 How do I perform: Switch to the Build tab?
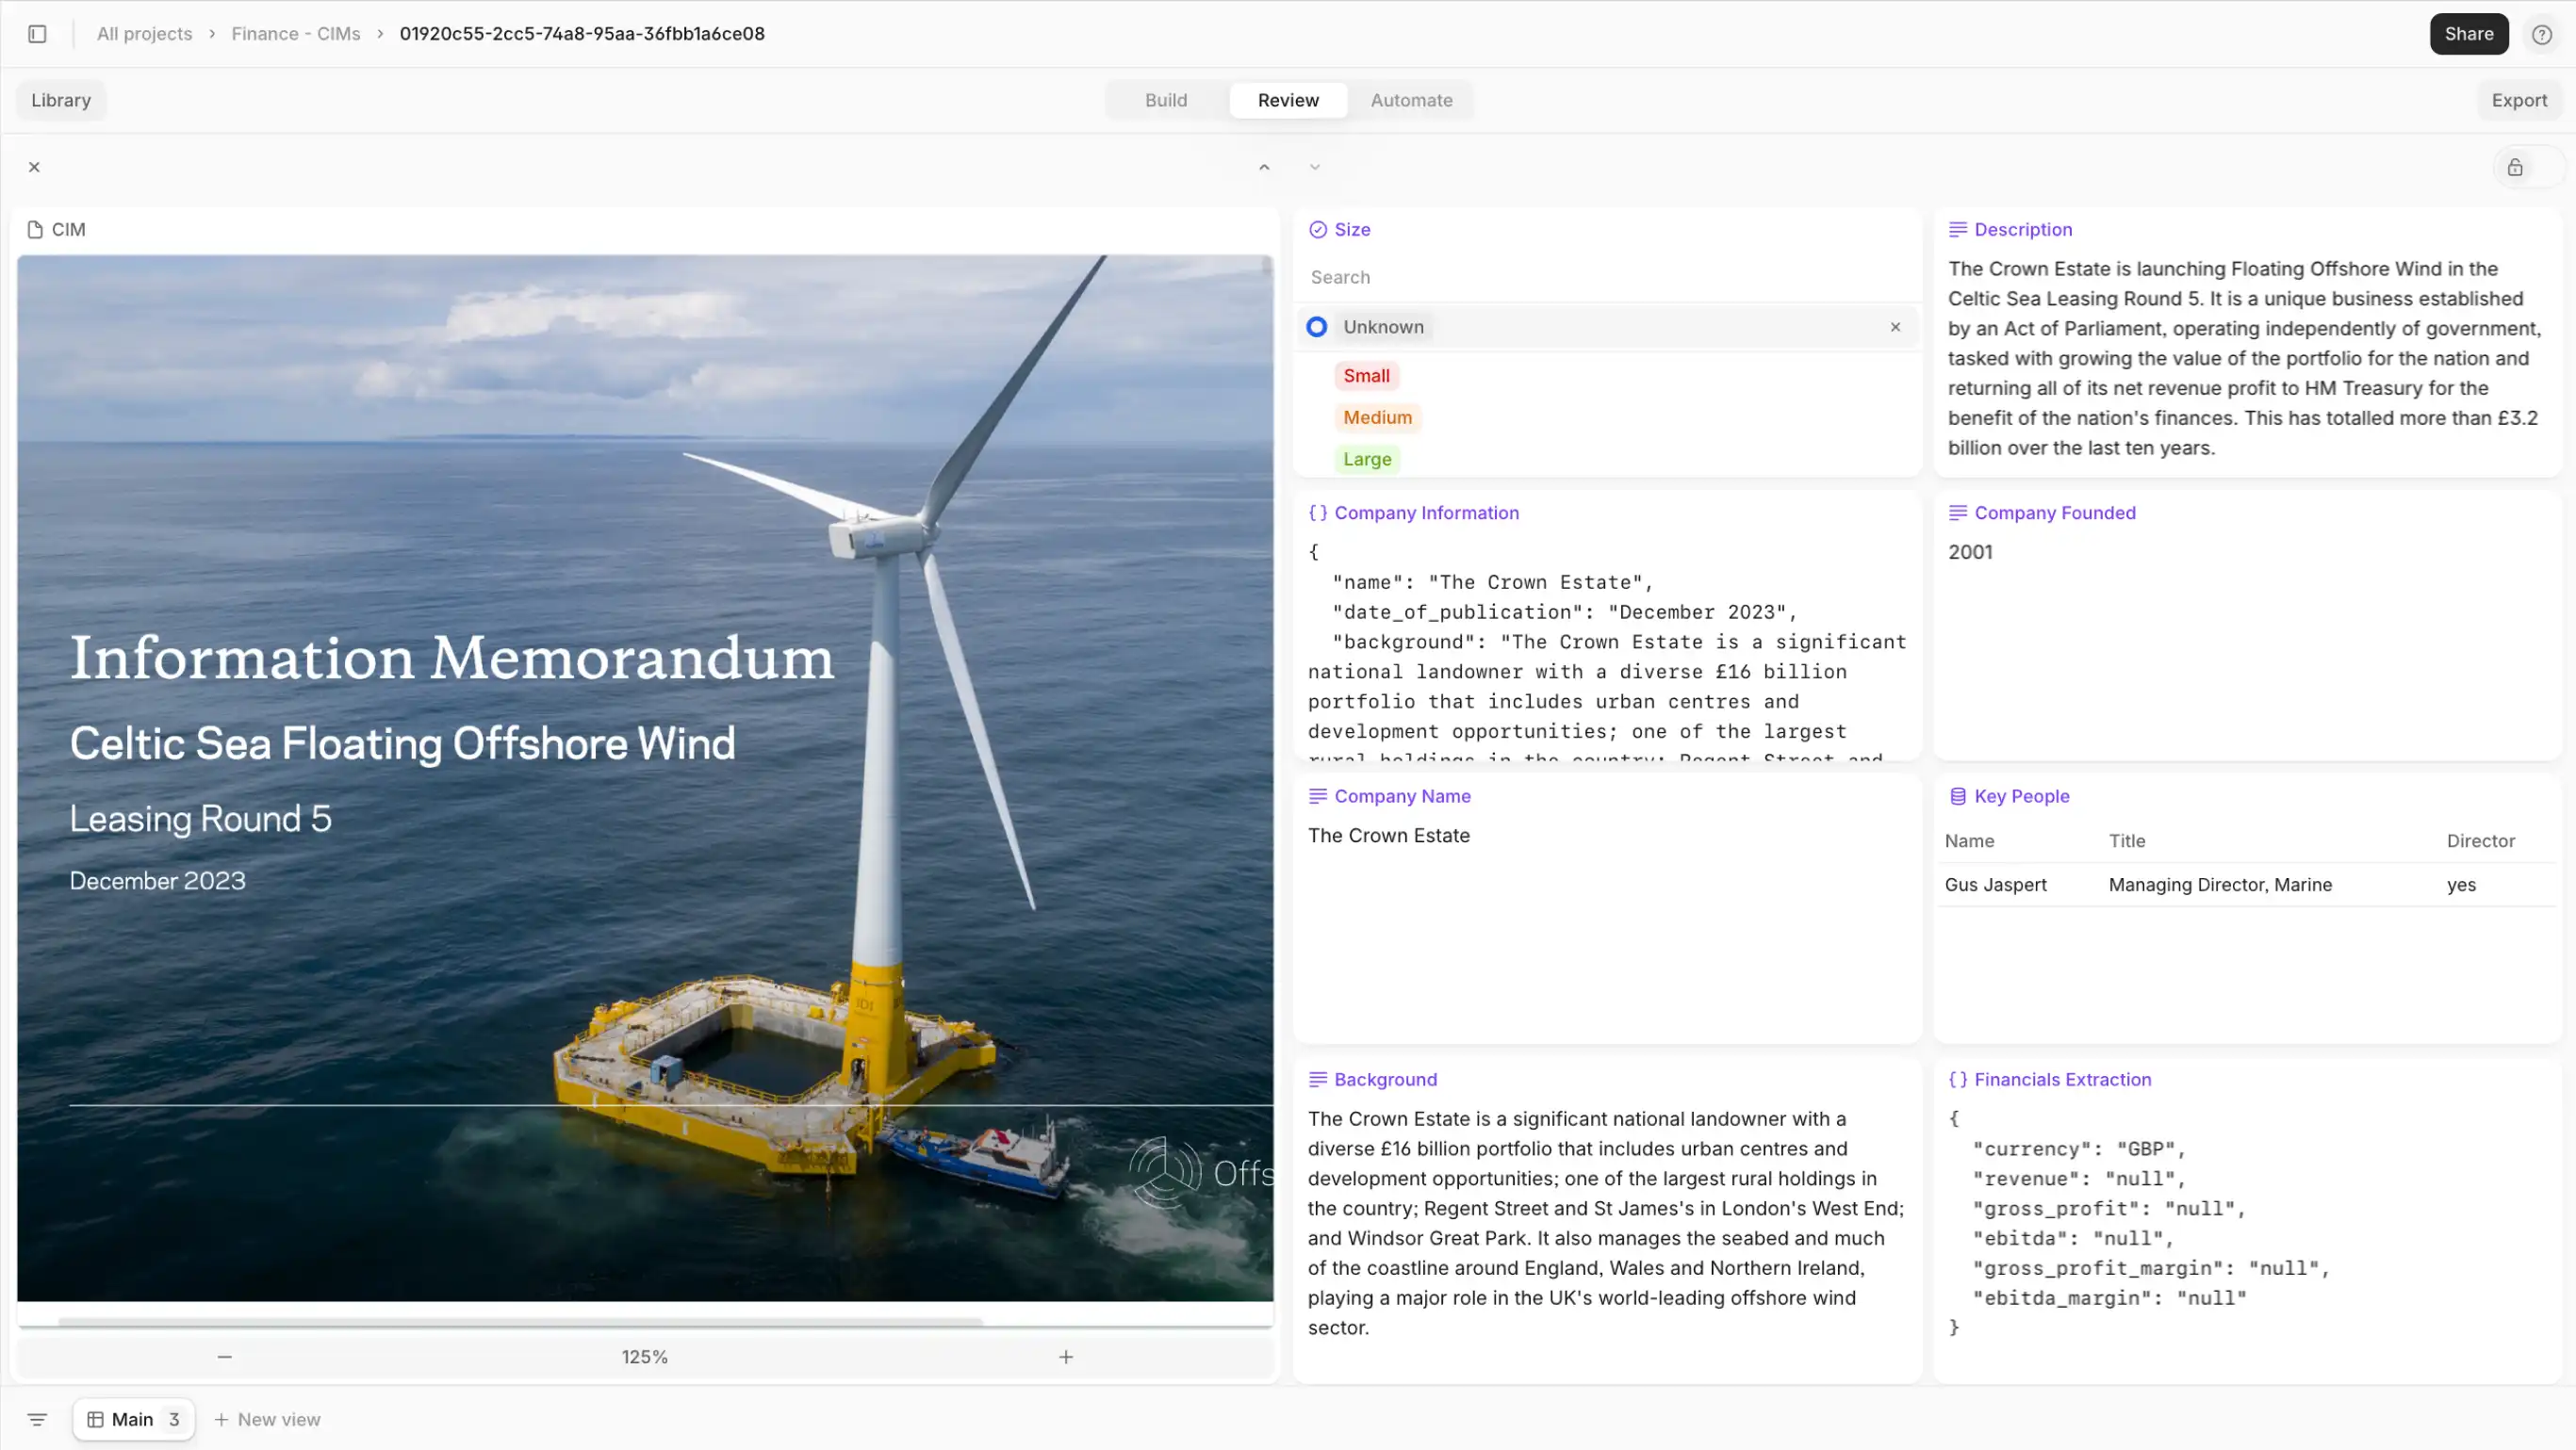1166,100
